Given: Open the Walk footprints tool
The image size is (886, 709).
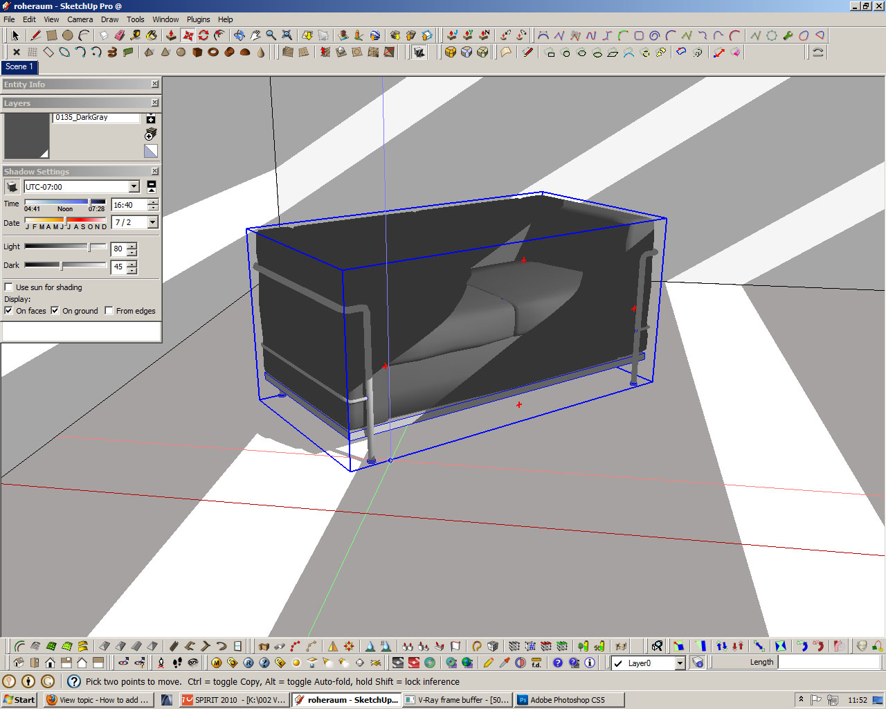Looking at the screenshot, I should click(x=177, y=663).
